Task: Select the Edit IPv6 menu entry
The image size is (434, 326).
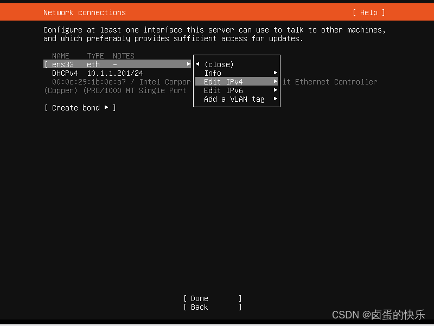Action: 237,90
